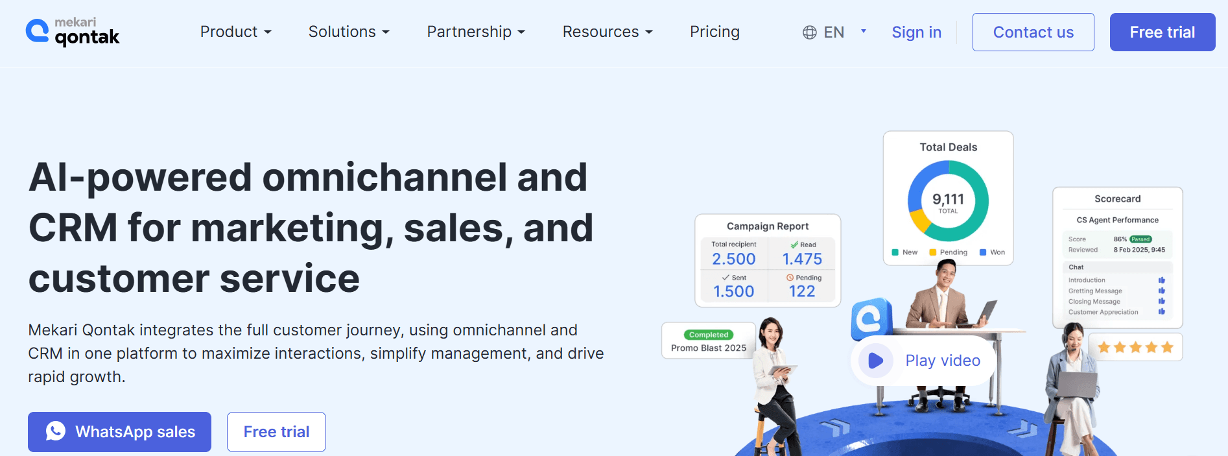The width and height of the screenshot is (1228, 456).
Task: Click the Free trial button below hero text
Action: point(276,432)
